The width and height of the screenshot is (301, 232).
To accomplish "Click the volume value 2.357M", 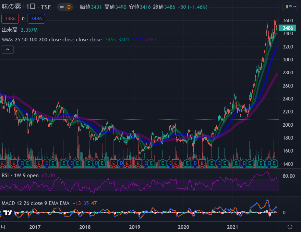I will (x=29, y=30).
